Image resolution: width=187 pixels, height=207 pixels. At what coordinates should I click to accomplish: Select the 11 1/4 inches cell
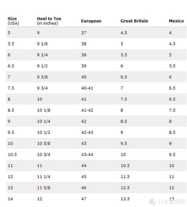(44, 177)
